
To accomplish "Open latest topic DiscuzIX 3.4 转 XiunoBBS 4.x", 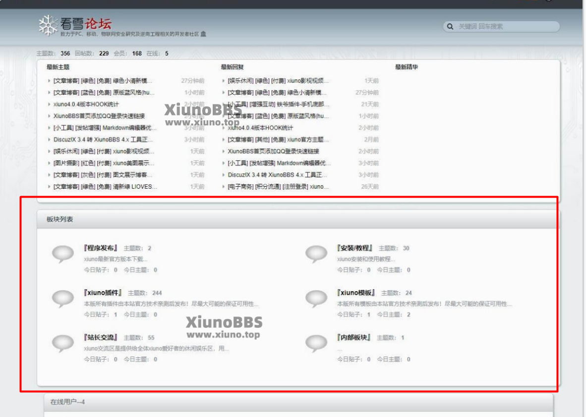I will pos(103,140).
